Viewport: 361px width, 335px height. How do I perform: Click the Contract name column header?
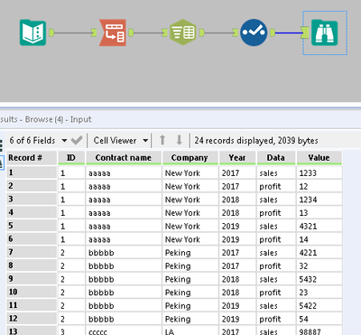(124, 158)
